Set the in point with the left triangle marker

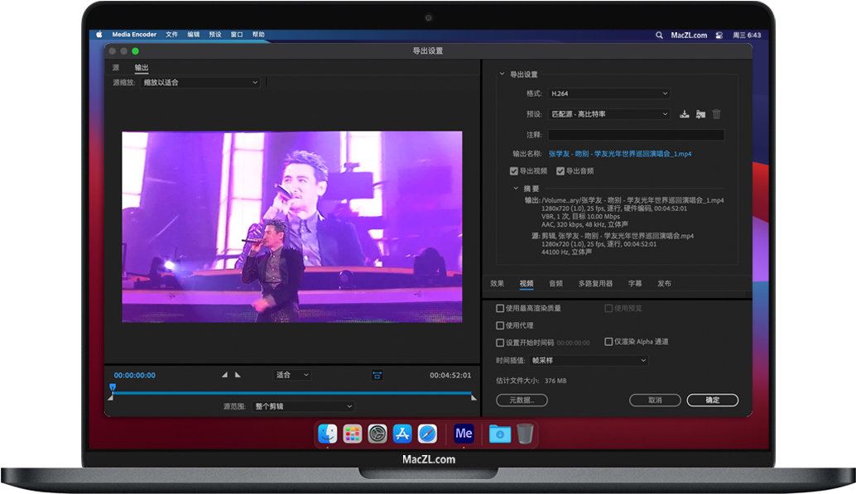224,374
